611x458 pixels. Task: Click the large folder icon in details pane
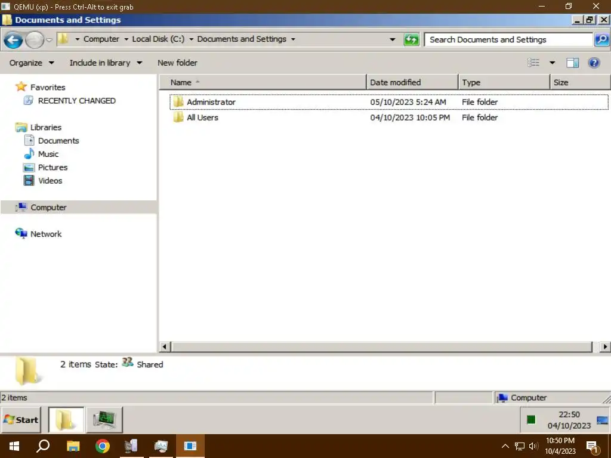27,371
